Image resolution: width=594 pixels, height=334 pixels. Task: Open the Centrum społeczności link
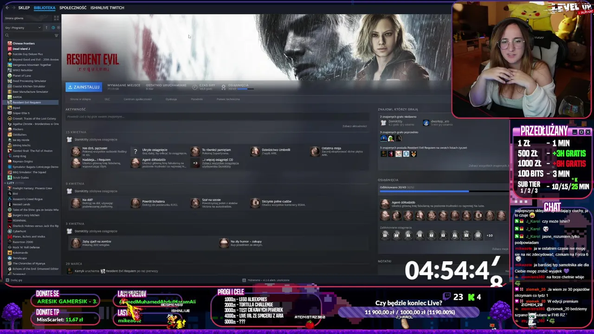tap(138, 99)
